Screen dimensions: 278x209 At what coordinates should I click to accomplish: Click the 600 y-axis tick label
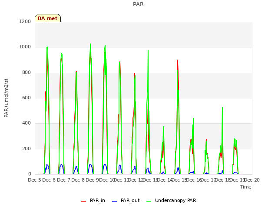[x=26, y=98]
